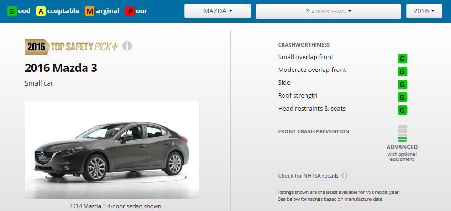Click the orange Marginal legend badge

89,11
